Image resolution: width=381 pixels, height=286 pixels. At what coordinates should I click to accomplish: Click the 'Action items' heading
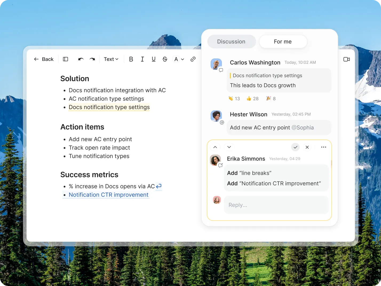82,127
